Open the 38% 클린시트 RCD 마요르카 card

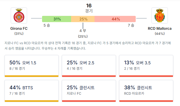point(146,91)
